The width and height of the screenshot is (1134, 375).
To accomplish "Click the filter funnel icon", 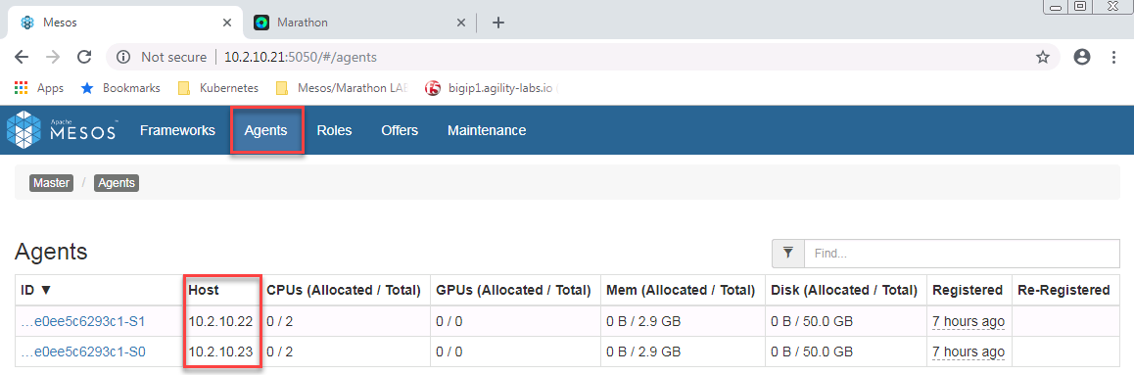I will pos(788,254).
